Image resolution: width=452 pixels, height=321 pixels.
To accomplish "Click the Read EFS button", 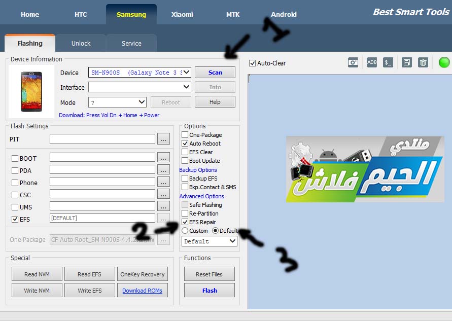I will 89,274.
